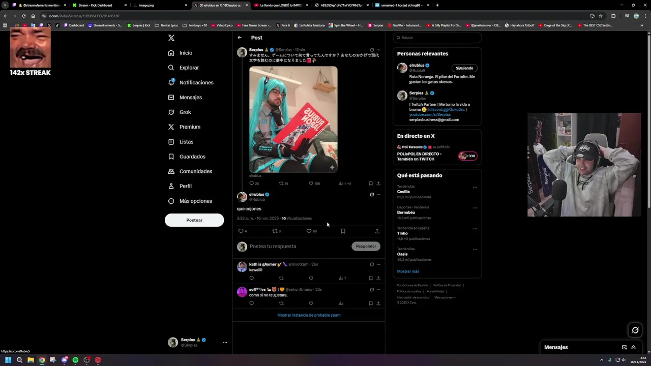Open Listas in the sidebar
The height and width of the screenshot is (366, 651).
pyautogui.click(x=181, y=142)
